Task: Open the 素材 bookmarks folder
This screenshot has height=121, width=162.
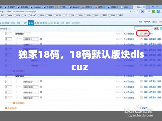Action: pyautogui.click(x=104, y=15)
